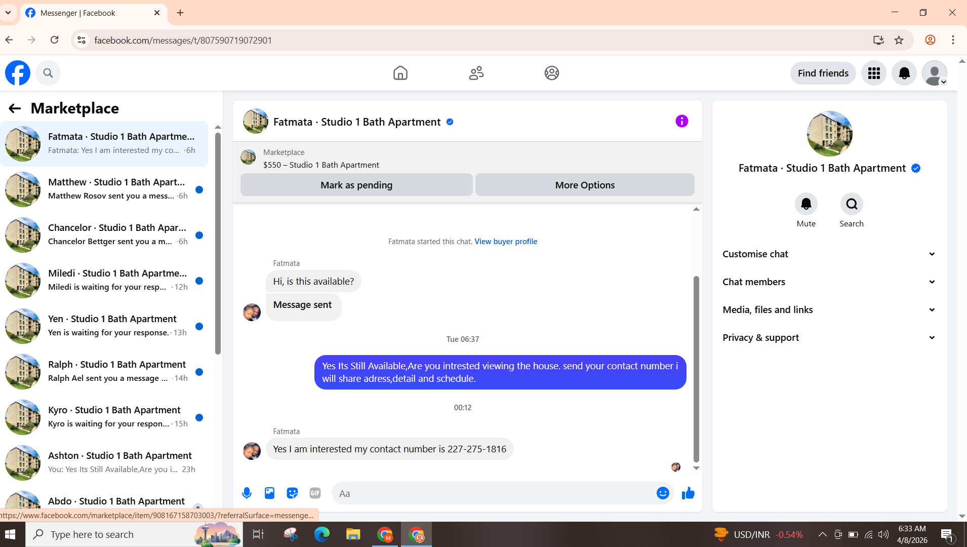Image resolution: width=967 pixels, height=547 pixels.
Task: Open the Facebook search magnifier
Action: pyautogui.click(x=48, y=73)
